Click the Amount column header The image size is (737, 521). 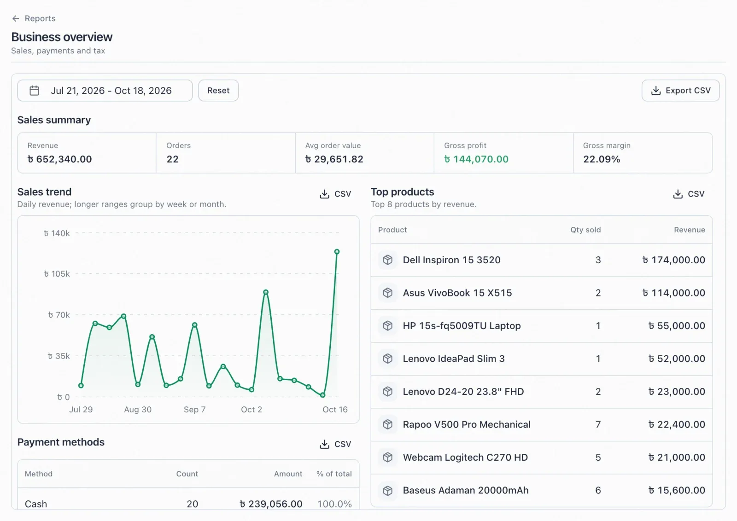pos(288,474)
